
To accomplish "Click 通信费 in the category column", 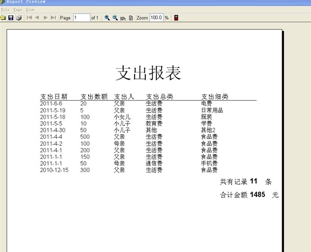I will [154, 163].
